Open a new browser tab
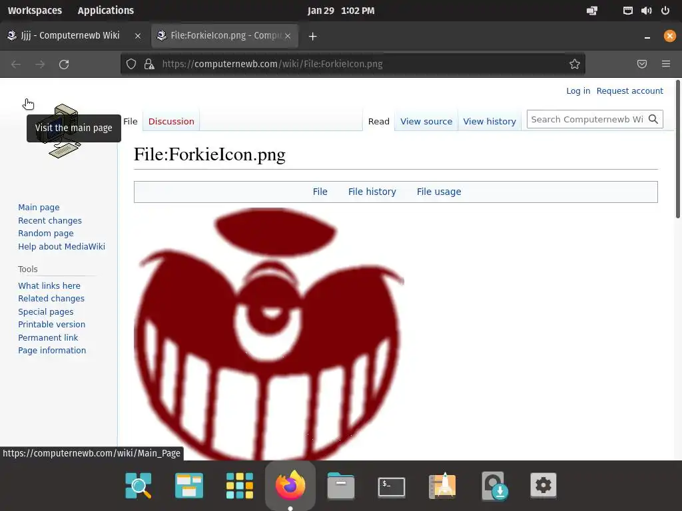Screen dimensions: 682x511 (x=312, y=37)
